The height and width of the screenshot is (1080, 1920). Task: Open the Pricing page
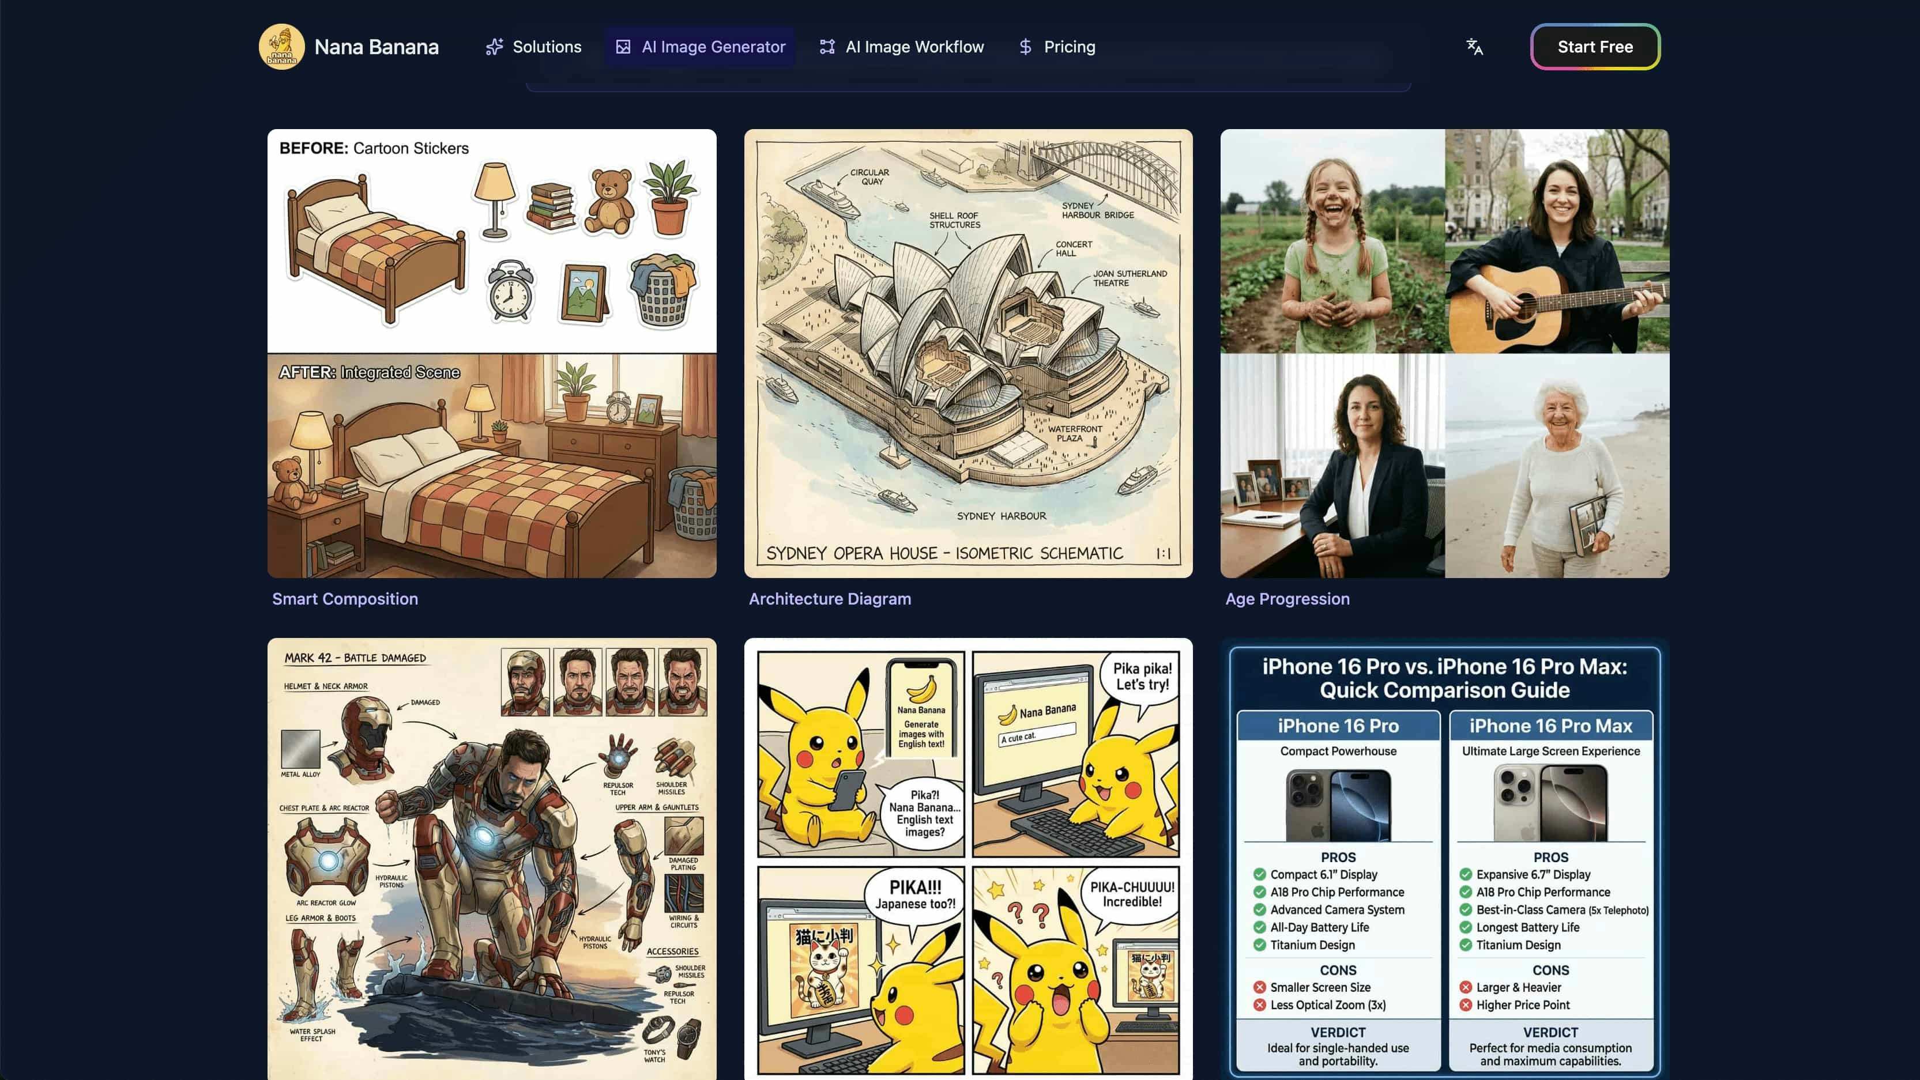click(x=1070, y=46)
